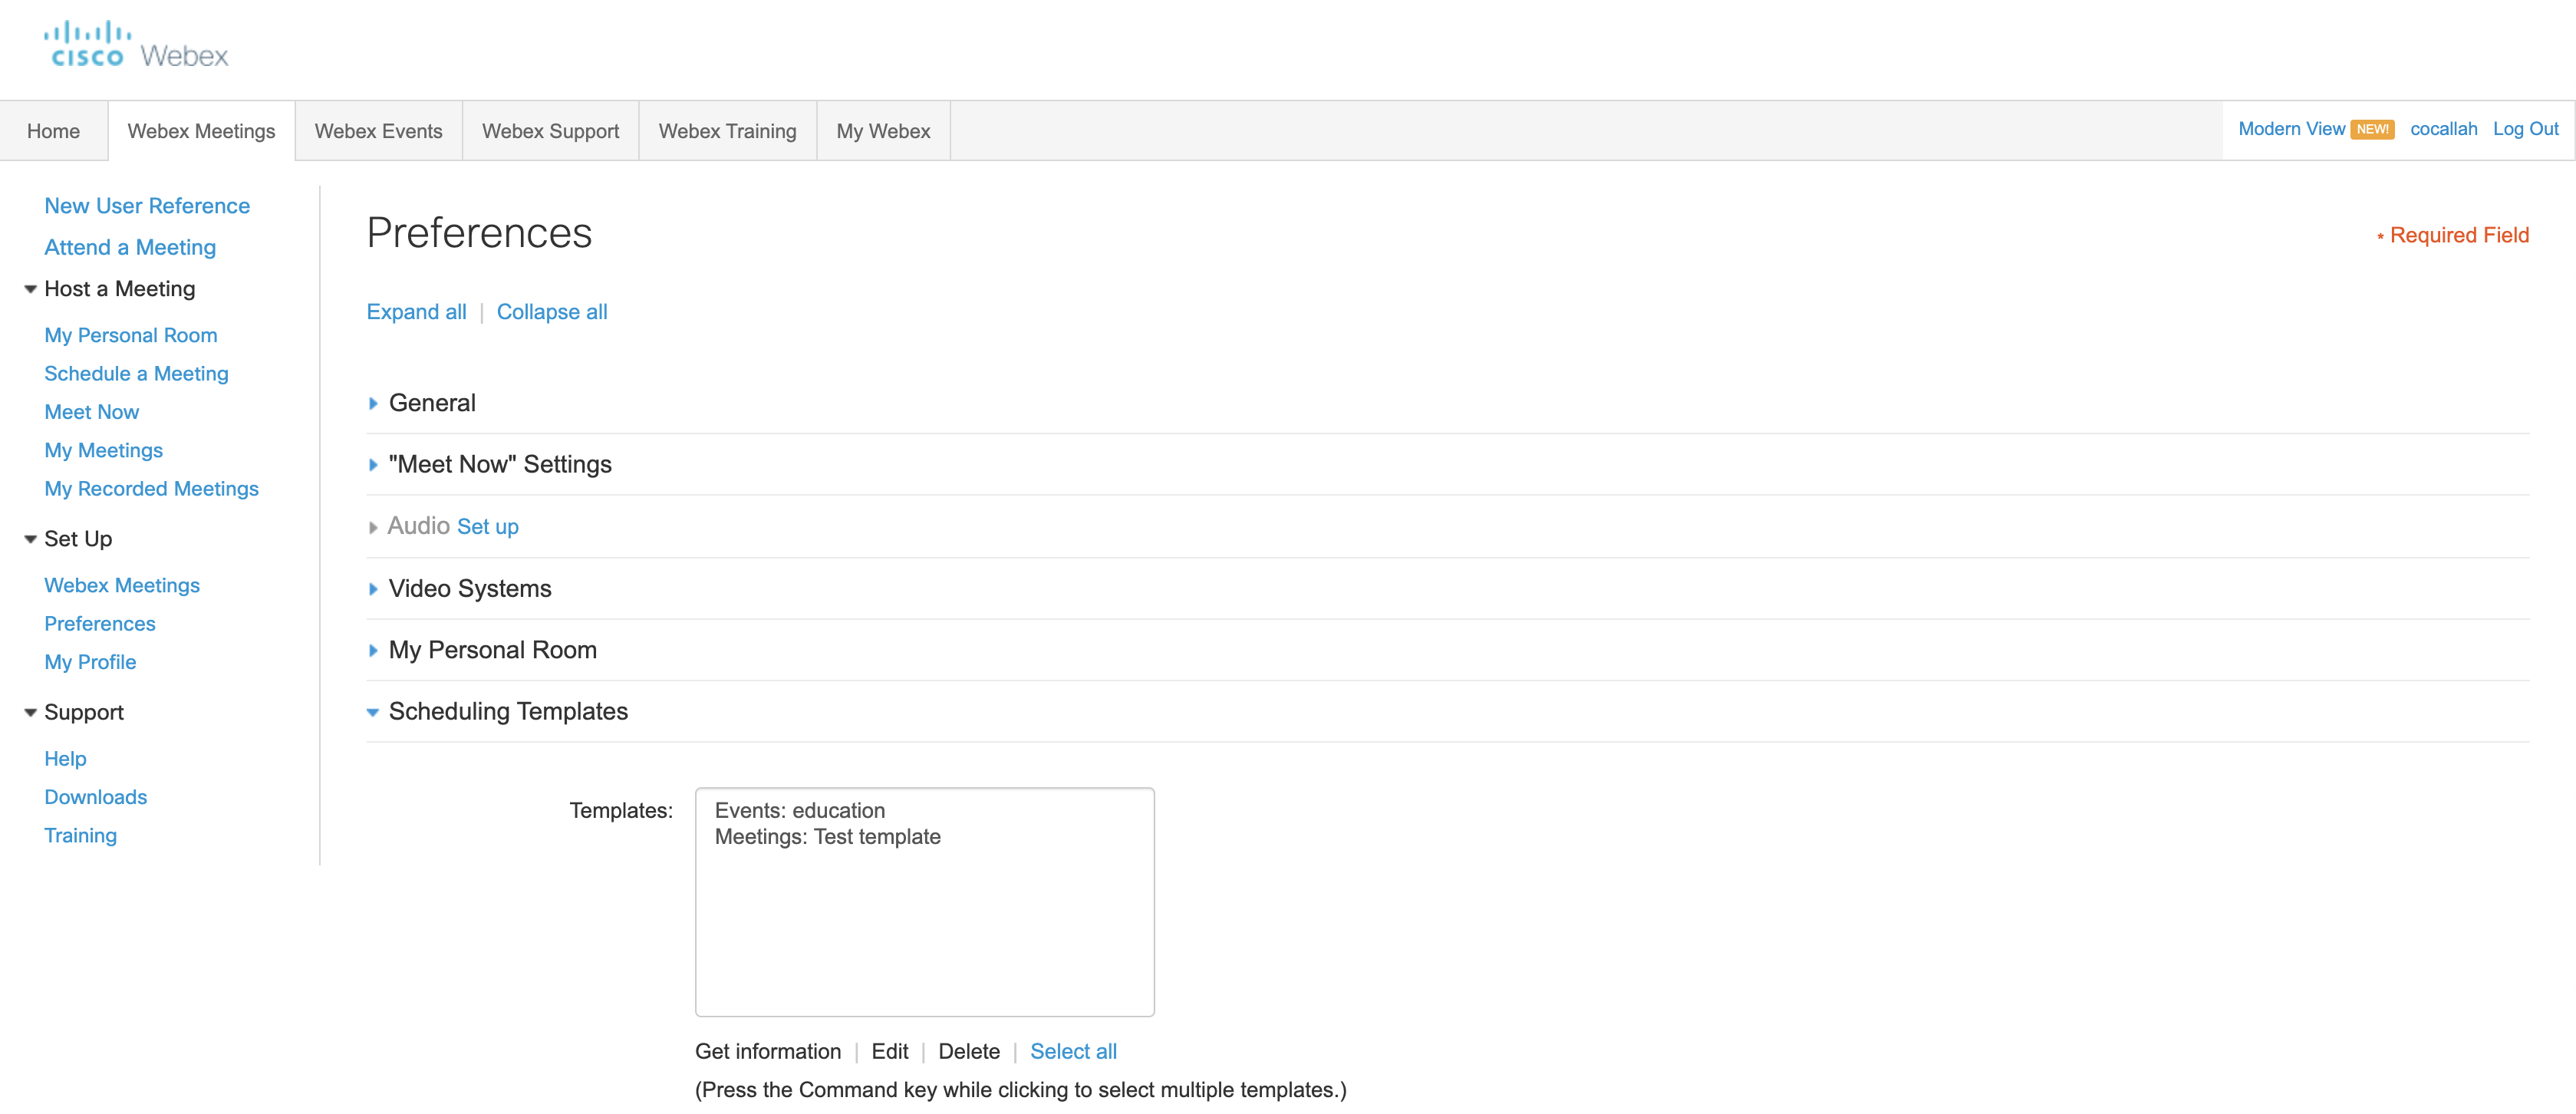The width and height of the screenshot is (2576, 1114).
Task: Open the Audio Set up link
Action: click(487, 526)
